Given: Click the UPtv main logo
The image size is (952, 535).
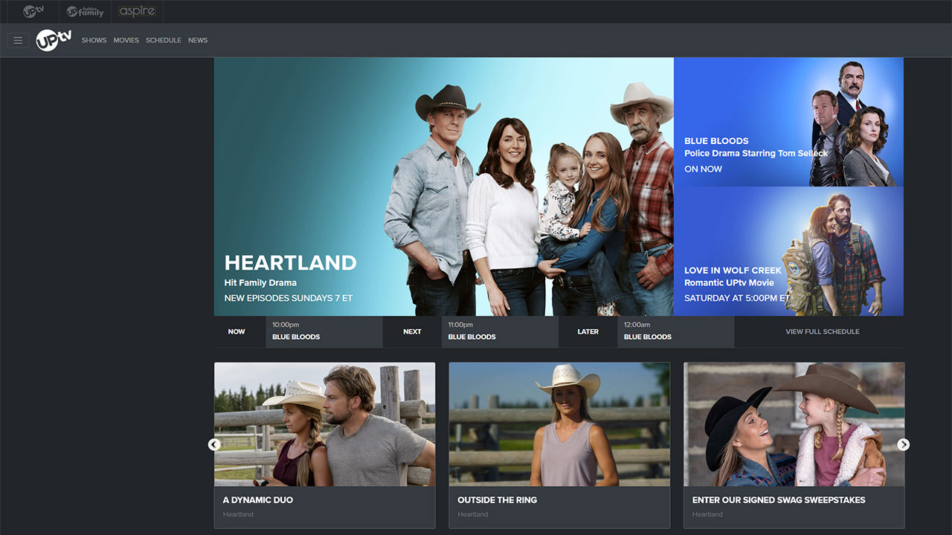Looking at the screenshot, I should (x=54, y=39).
